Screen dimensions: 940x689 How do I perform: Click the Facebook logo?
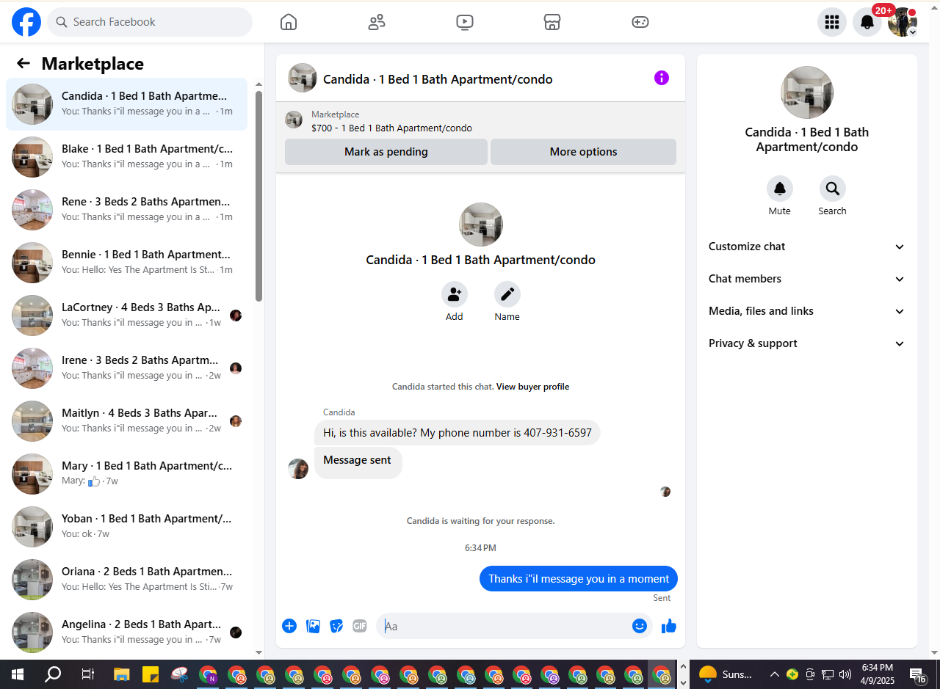26,22
